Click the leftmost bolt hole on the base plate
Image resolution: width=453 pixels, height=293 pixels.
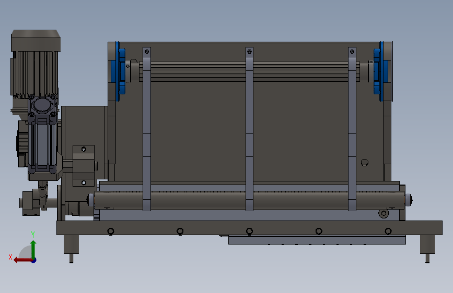tap(111, 231)
